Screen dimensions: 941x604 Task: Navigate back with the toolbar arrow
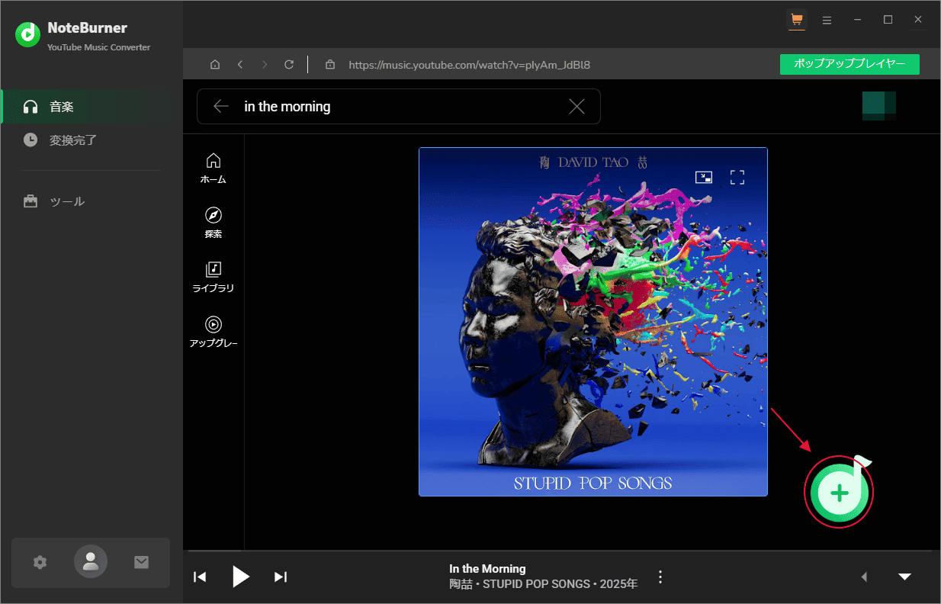pos(240,65)
